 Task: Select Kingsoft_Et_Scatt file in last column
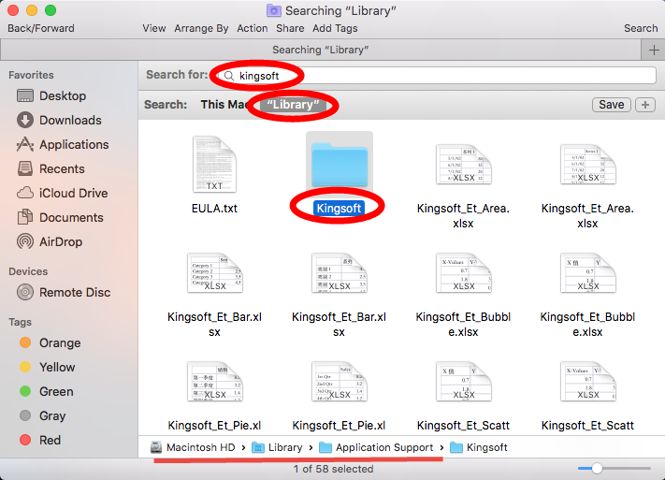point(587,382)
